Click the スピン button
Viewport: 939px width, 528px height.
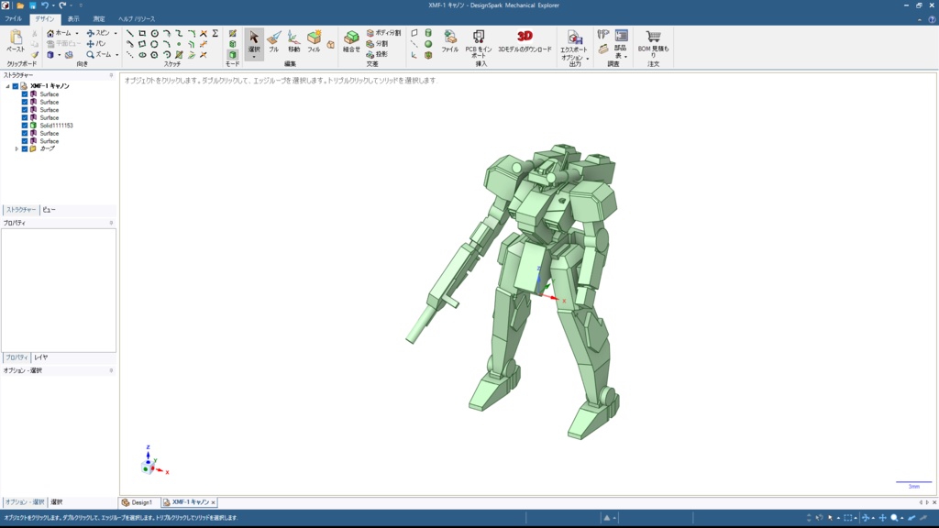pyautogui.click(x=99, y=34)
